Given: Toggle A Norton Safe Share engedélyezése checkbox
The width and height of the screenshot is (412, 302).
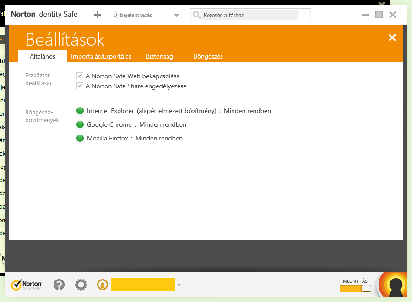Looking at the screenshot, I should [x=80, y=86].
